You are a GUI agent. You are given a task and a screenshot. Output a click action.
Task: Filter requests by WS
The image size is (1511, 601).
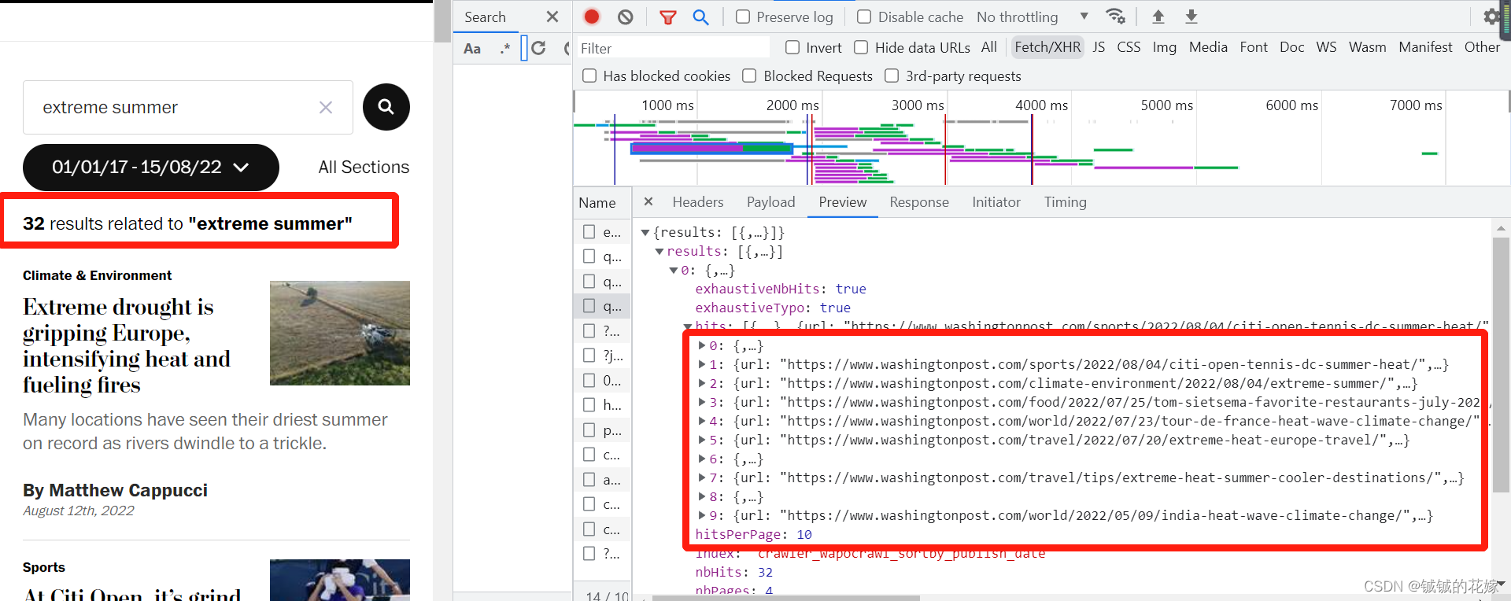[1327, 47]
